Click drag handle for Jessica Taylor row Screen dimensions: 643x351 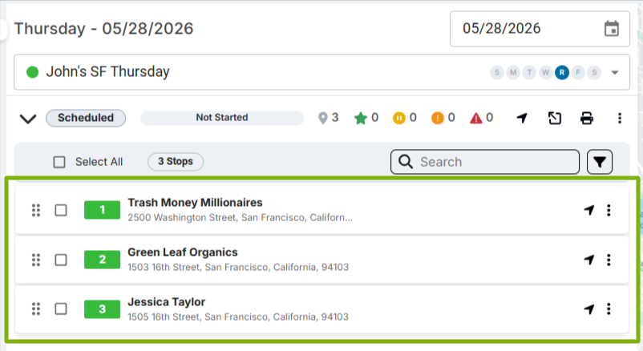point(36,309)
